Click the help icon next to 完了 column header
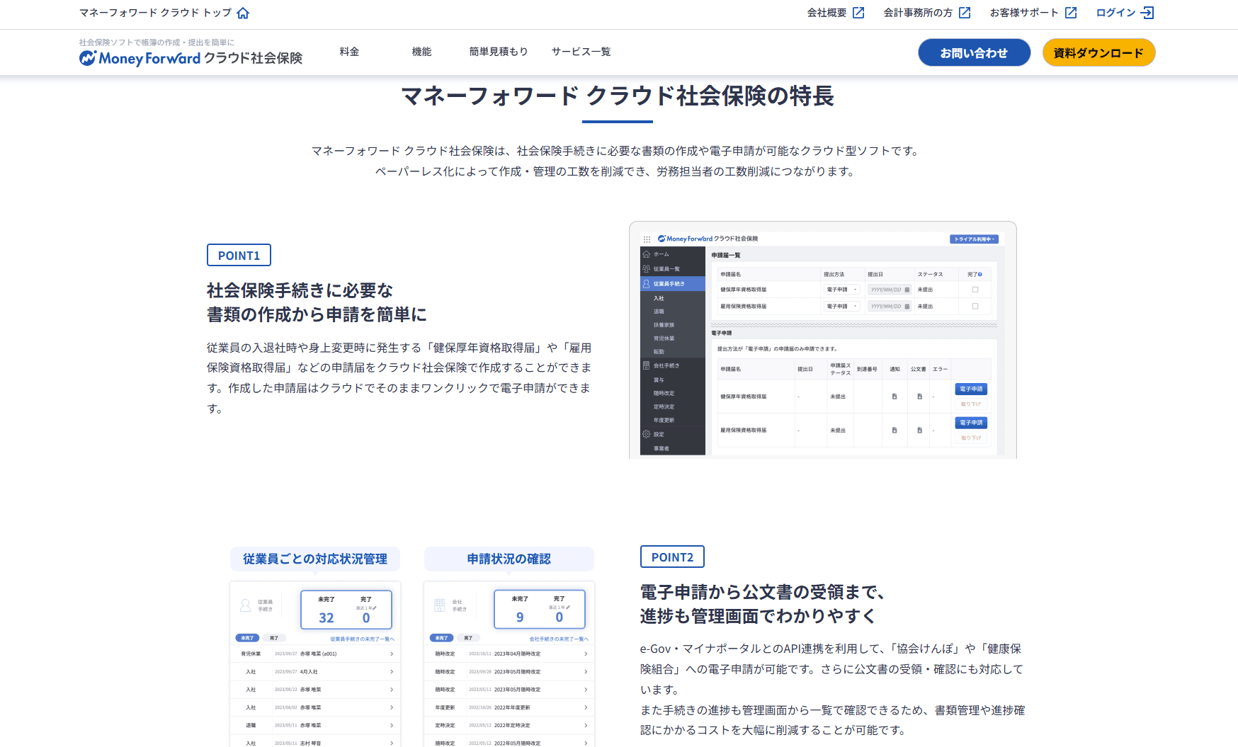The width and height of the screenshot is (1238, 747). (980, 274)
